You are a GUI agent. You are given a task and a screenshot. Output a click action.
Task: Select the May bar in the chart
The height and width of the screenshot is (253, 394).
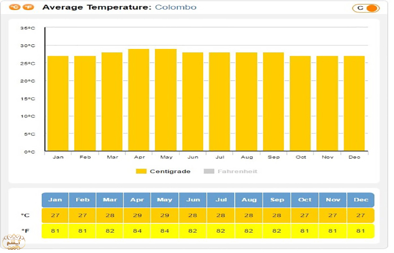point(165,100)
